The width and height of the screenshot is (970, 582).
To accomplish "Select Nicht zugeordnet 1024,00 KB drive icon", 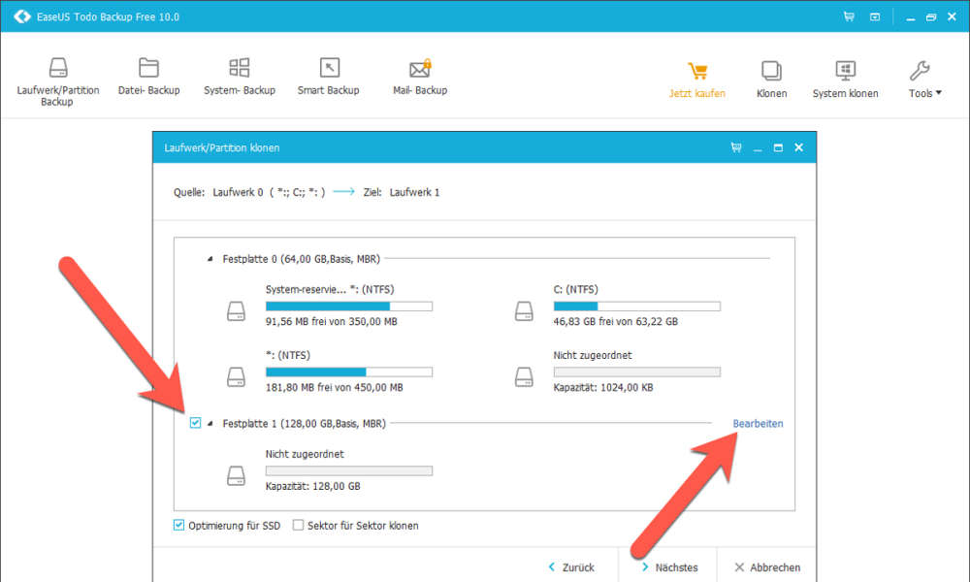I will pos(524,376).
